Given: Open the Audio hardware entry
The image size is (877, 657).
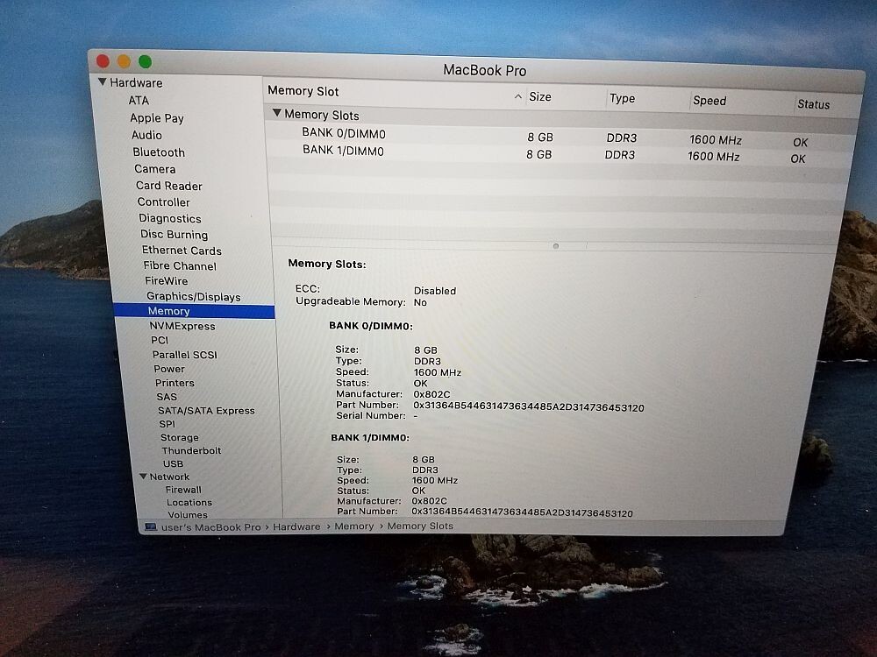Looking at the screenshot, I should pos(146,135).
